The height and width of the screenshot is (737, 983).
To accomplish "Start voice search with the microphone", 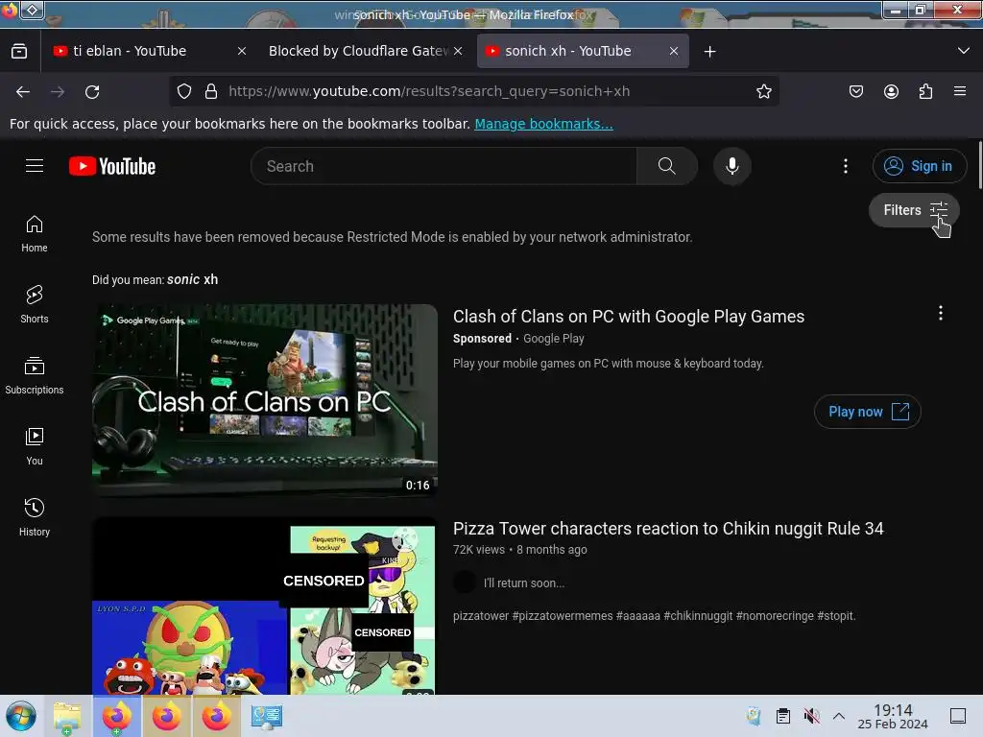I will click(732, 166).
